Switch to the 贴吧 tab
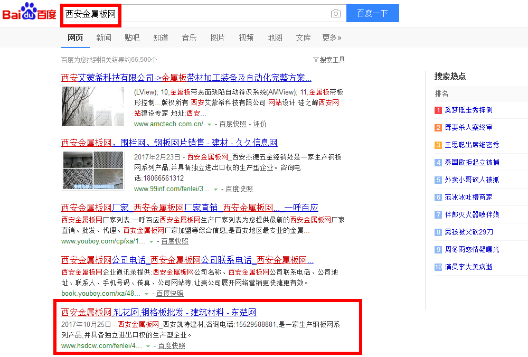 132,37
